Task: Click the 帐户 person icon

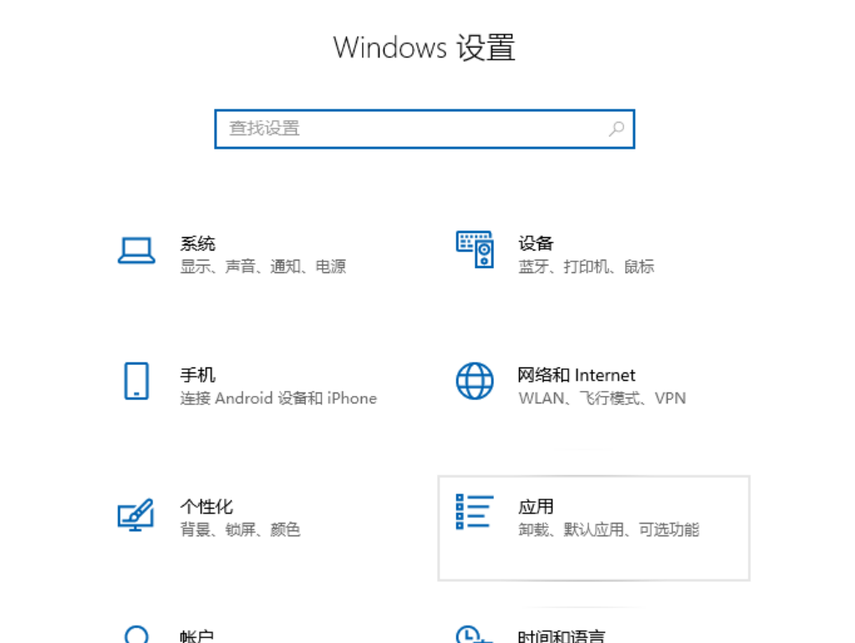Action: [x=136, y=635]
